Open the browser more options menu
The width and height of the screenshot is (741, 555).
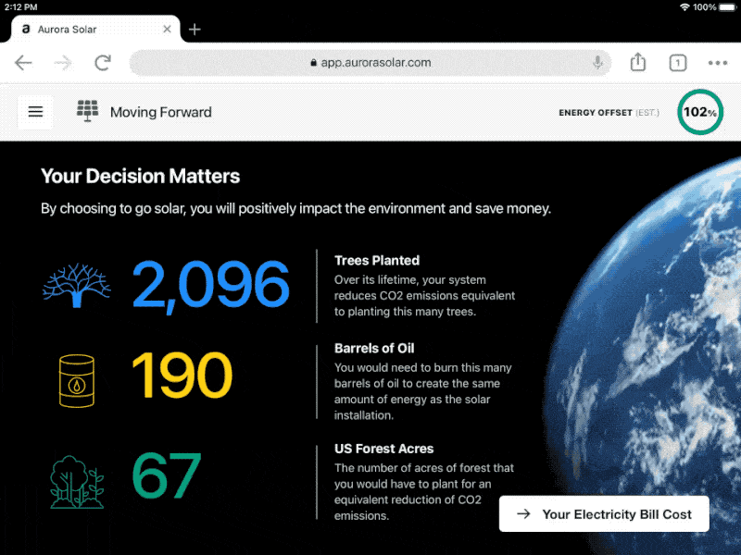[x=717, y=63]
